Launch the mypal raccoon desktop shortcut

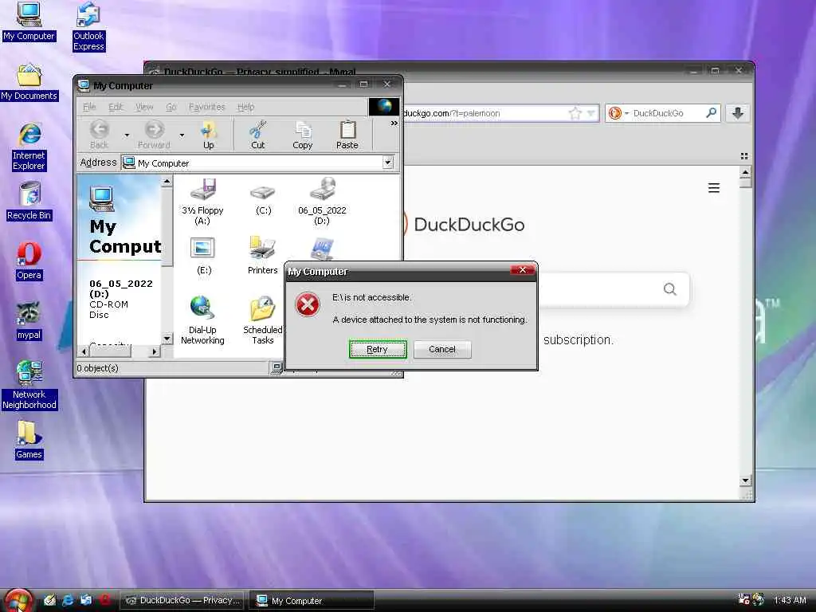click(x=29, y=321)
